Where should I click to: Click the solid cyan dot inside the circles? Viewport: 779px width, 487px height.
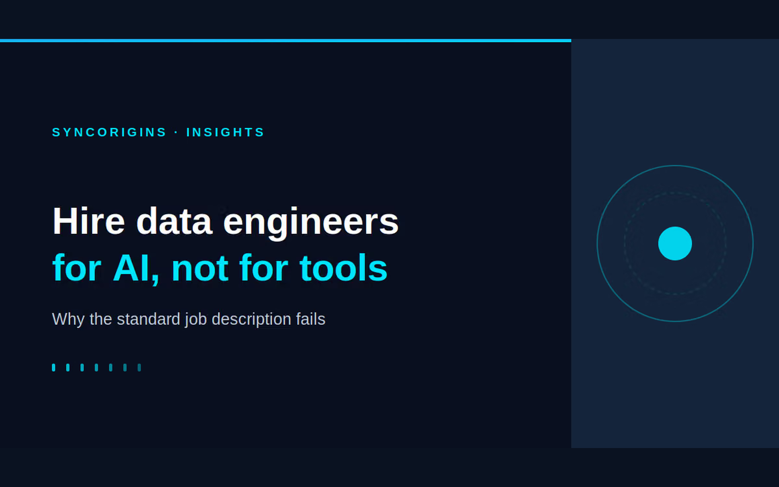click(675, 243)
